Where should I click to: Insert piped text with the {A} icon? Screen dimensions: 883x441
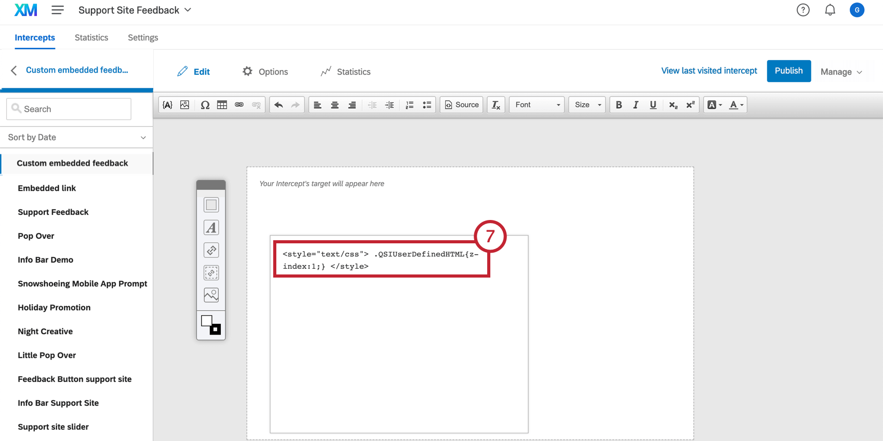(x=167, y=105)
